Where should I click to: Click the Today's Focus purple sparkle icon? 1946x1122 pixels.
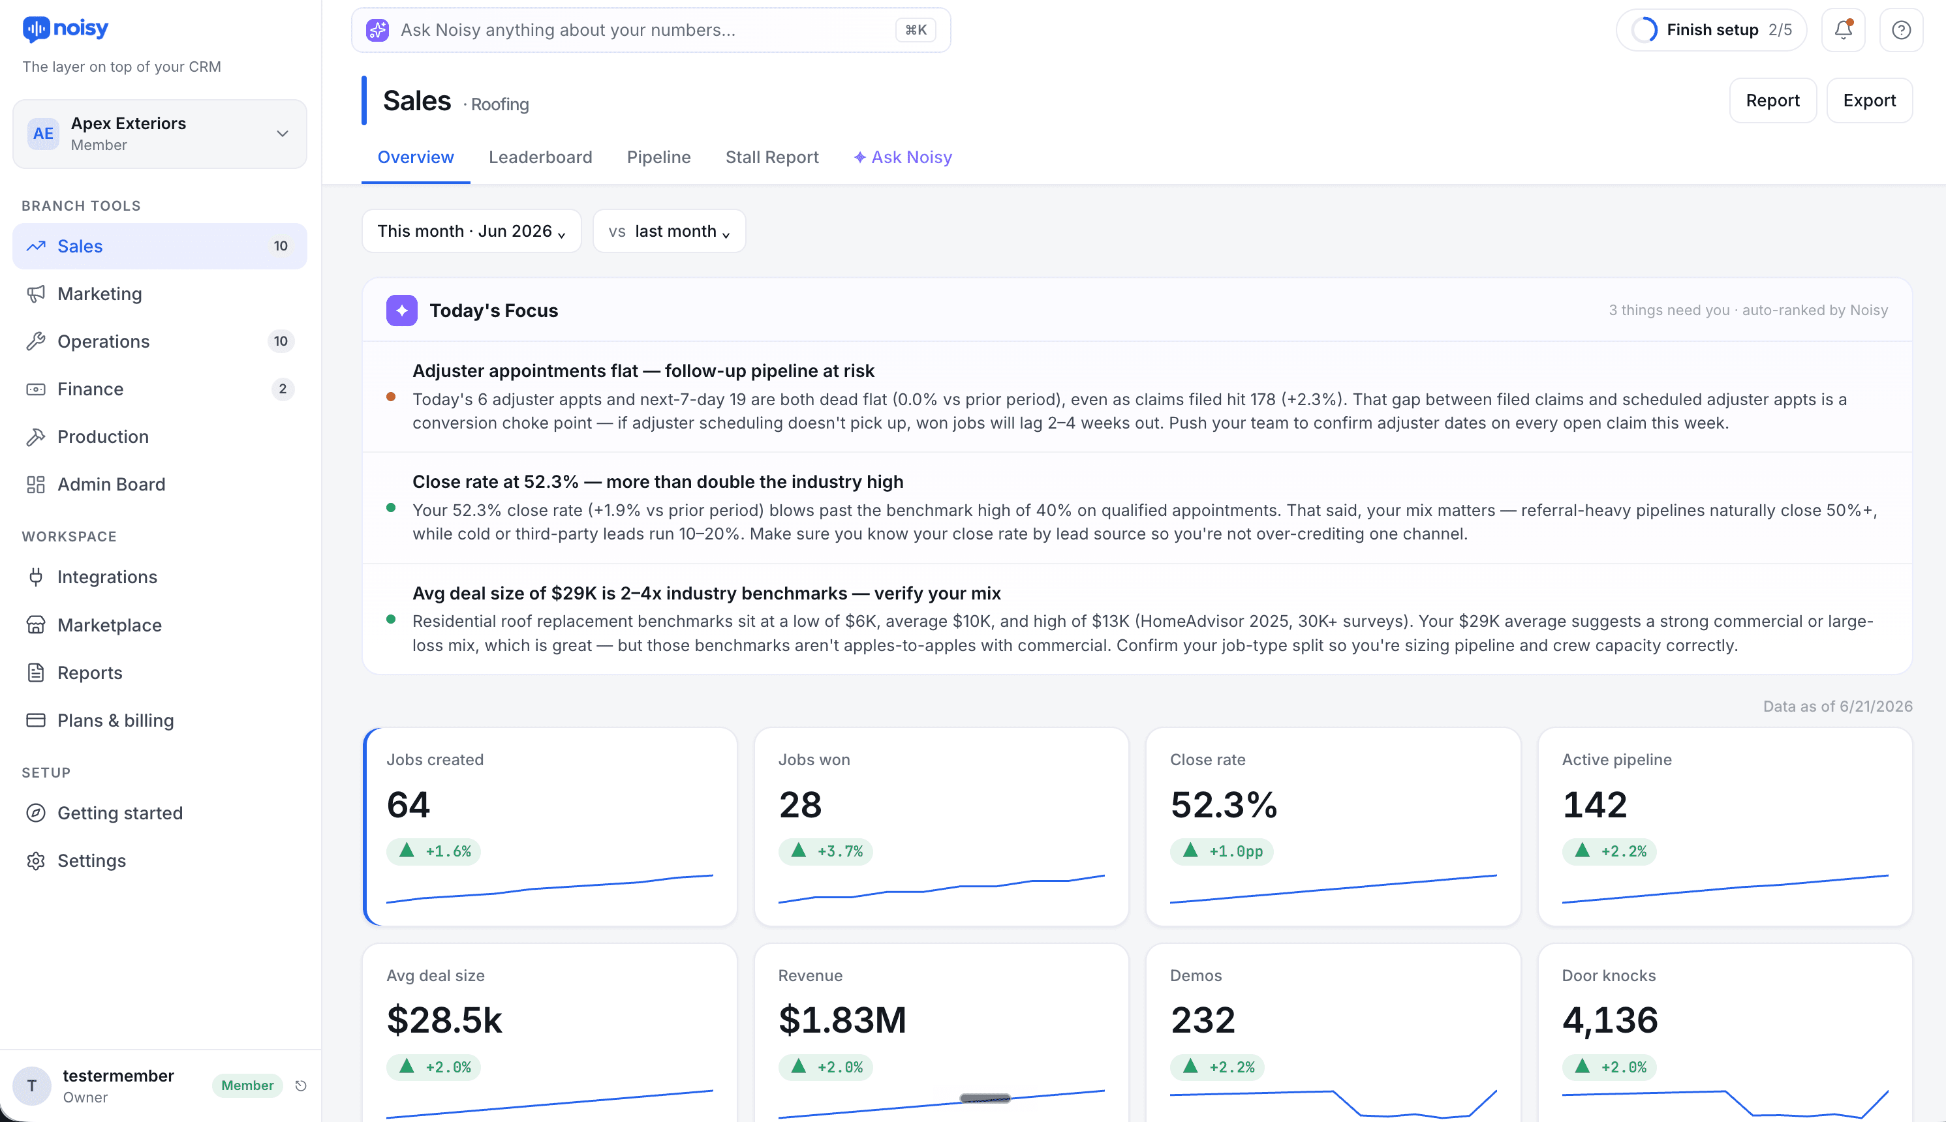401,311
